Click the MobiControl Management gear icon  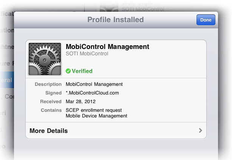coord(45,59)
